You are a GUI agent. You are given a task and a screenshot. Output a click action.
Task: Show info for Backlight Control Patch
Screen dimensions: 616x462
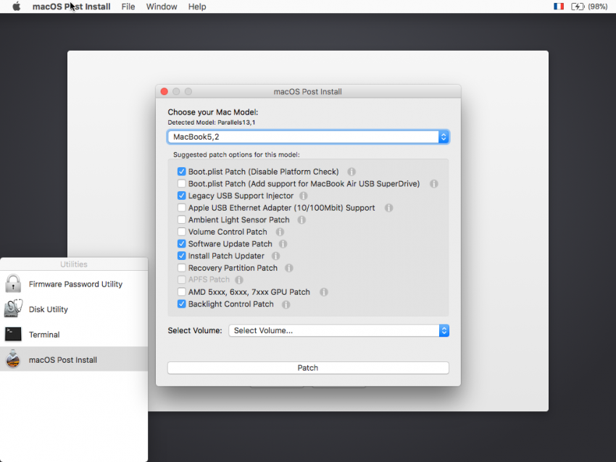tap(286, 304)
